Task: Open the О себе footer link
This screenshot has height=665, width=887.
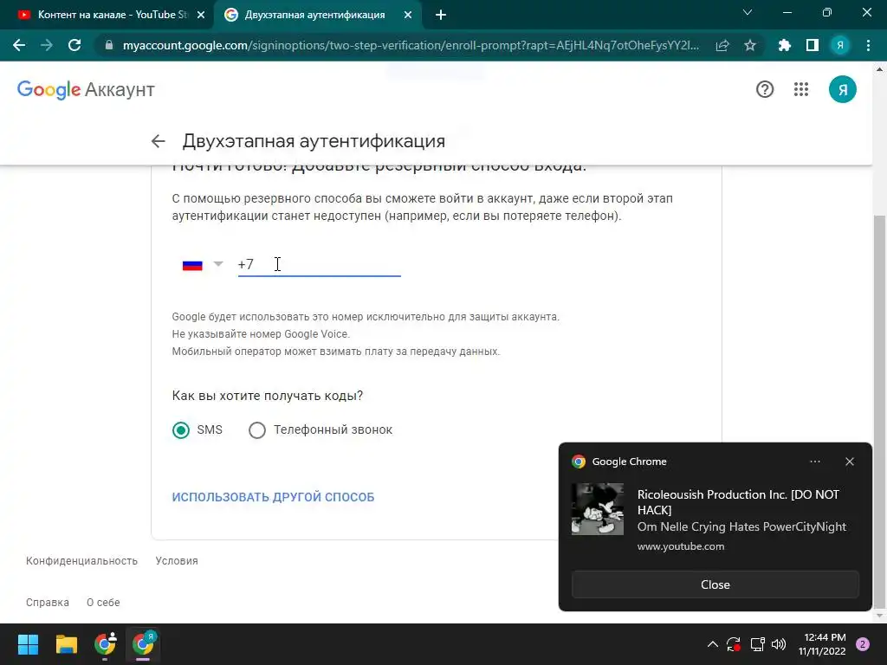Action: (x=103, y=603)
